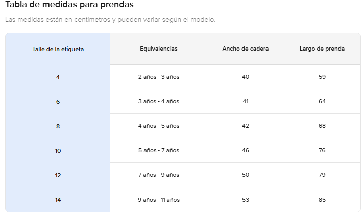The image size is (364, 214).
Task: Choose size 10 in the label column
Action: pos(58,151)
